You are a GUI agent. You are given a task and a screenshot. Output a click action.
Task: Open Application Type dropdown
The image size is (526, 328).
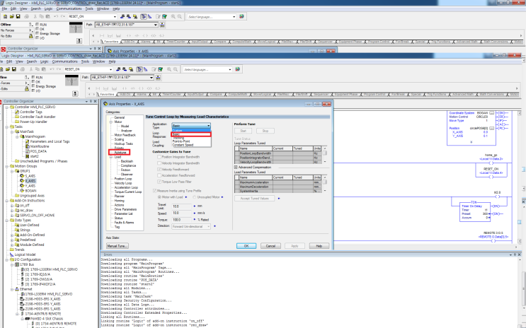coord(191,126)
